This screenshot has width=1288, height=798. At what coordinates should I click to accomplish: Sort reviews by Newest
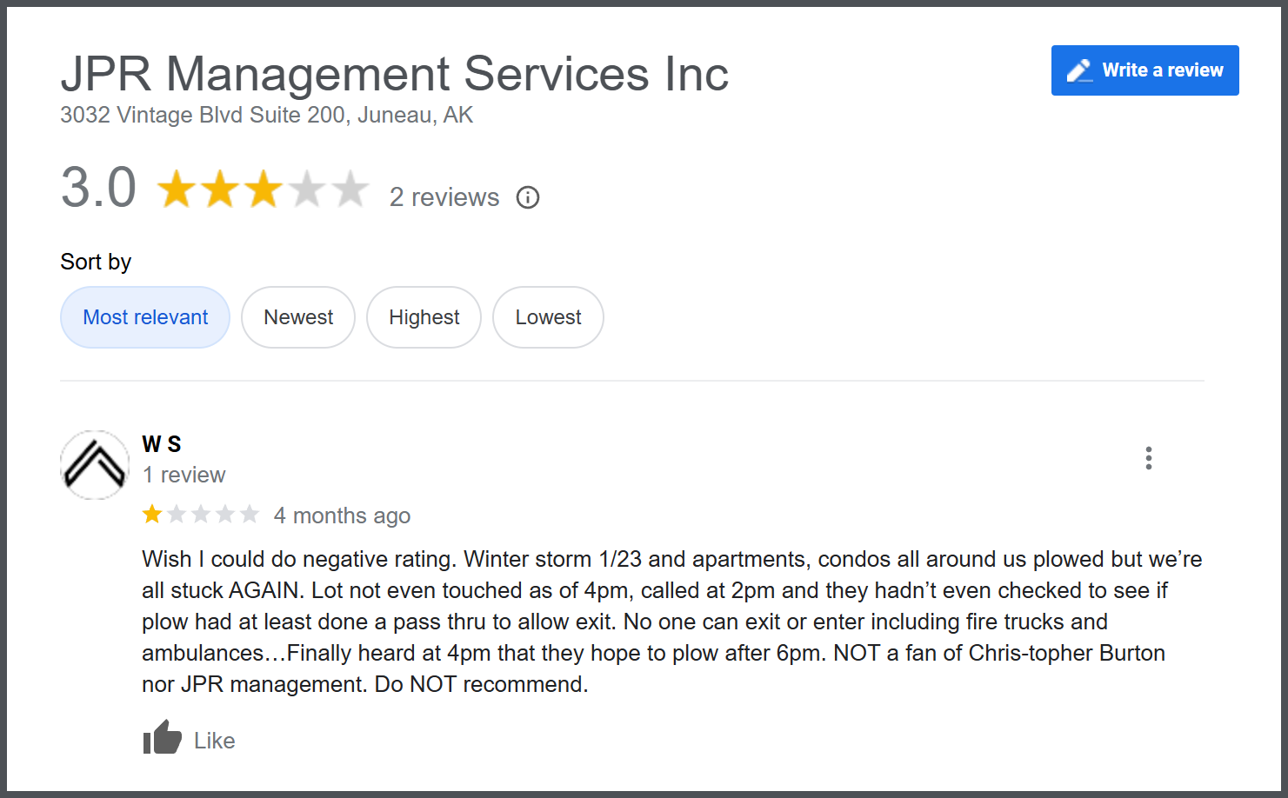point(298,317)
